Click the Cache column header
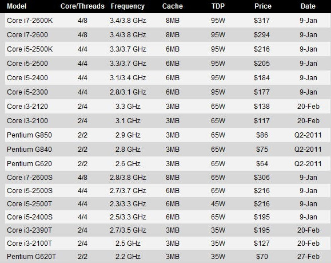 tap(173, 6)
